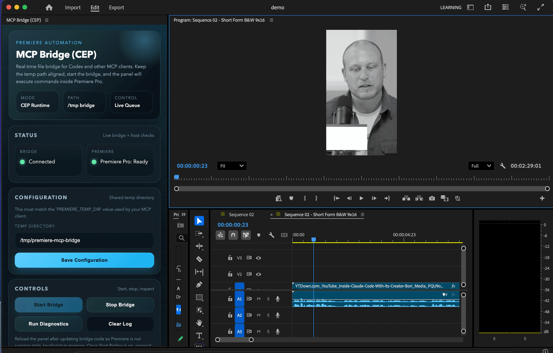Click the program monitor timecode 00:00:00:23

(x=192, y=166)
